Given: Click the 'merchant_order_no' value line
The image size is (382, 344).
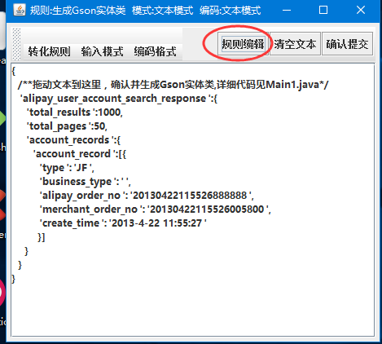Looking at the screenshot, I should coord(156,209).
